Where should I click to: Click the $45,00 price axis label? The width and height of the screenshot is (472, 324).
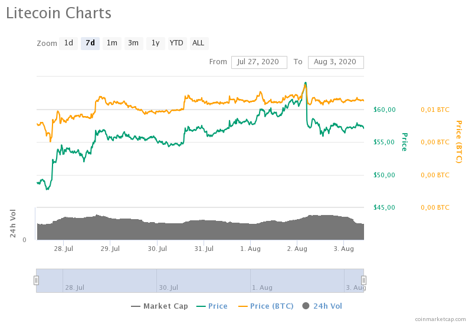[x=384, y=207]
